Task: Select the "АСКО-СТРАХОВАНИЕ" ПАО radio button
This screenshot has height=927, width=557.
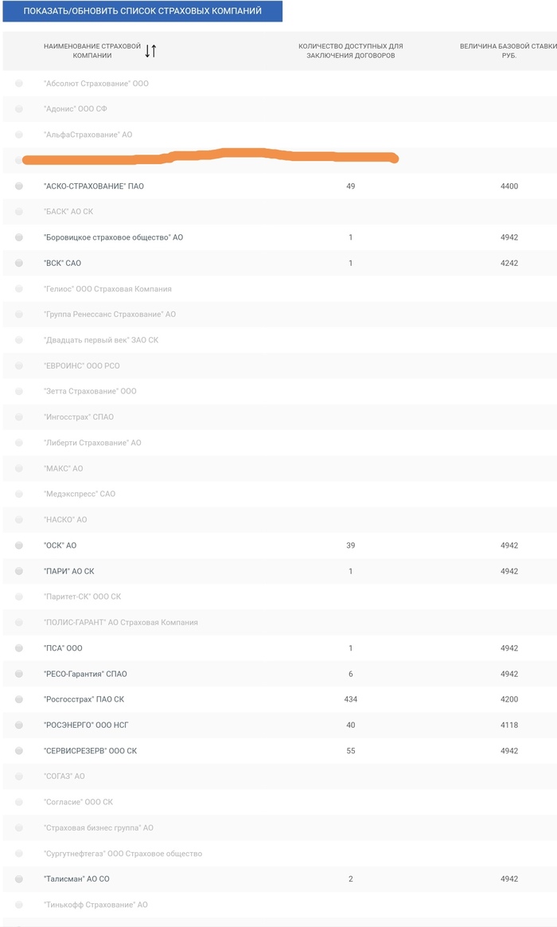Action: tap(19, 186)
